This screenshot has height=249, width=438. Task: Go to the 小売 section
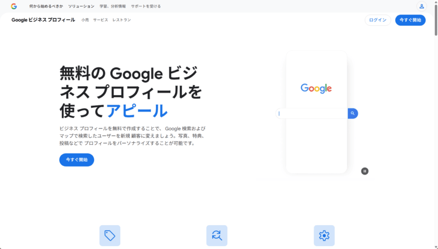tap(85, 20)
